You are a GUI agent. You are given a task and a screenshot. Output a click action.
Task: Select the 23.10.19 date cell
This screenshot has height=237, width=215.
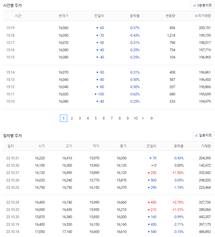(13, 224)
